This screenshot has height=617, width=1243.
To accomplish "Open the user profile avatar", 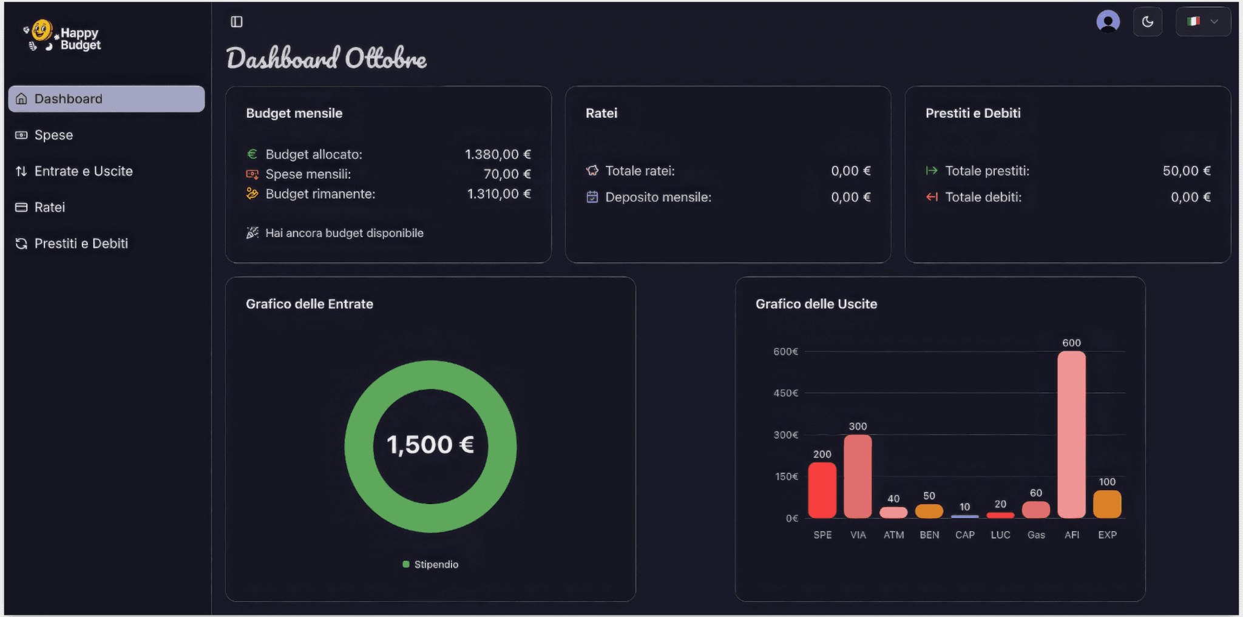I will click(1108, 22).
